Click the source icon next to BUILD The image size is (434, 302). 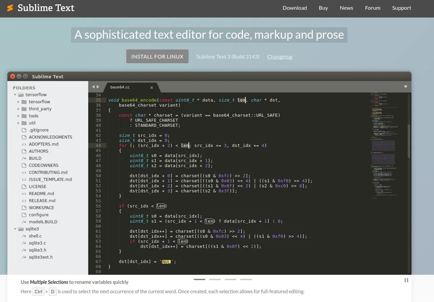(x=24, y=158)
